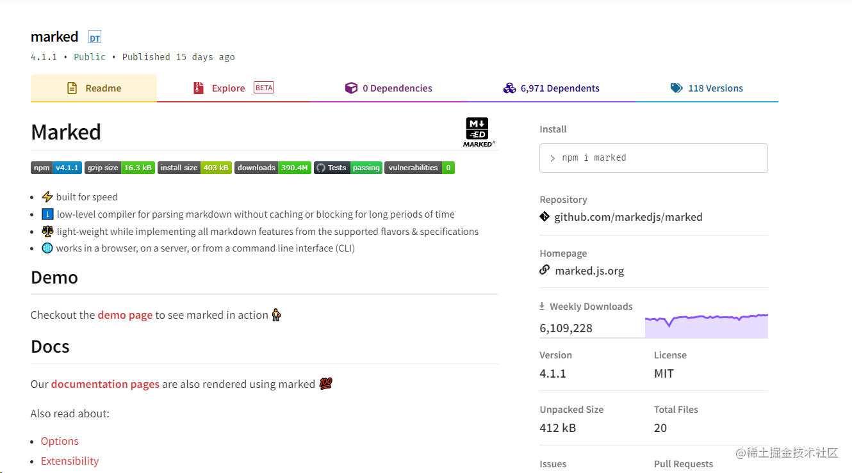Click the balance scale emoji
This screenshot has width=852, height=473.
[47, 231]
